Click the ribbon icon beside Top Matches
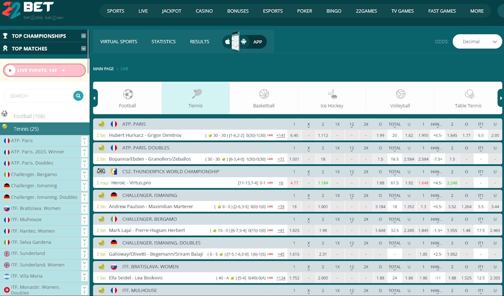The image size is (504, 296). tap(5, 48)
